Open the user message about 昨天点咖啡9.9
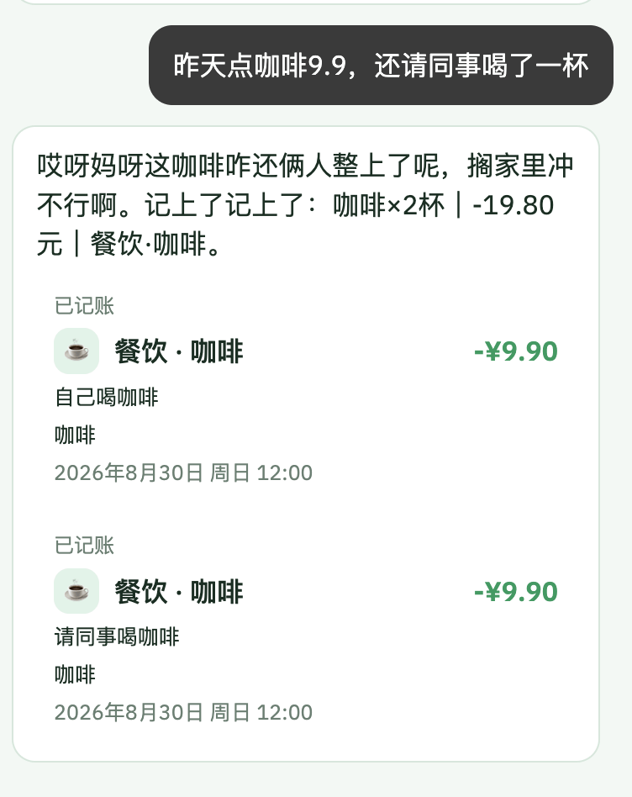 click(x=381, y=65)
